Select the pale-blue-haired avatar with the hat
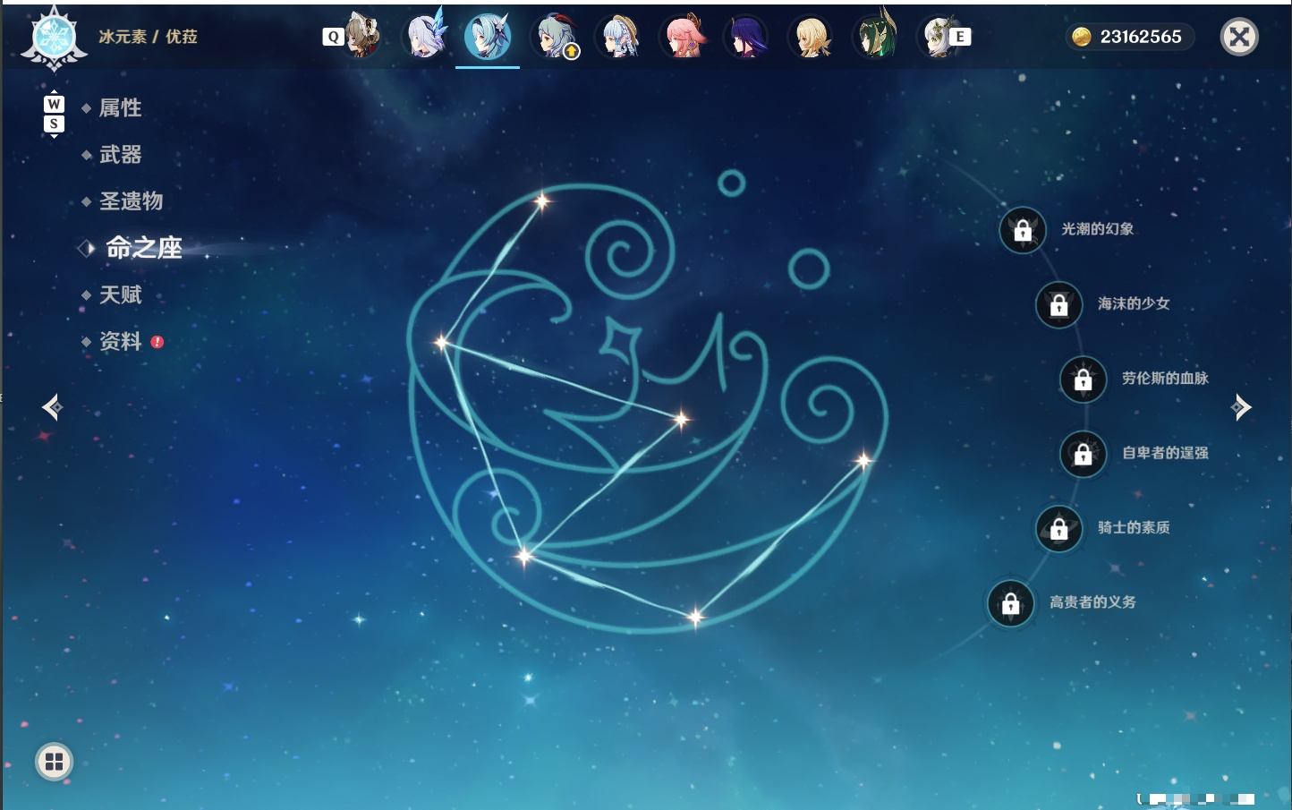Viewport: 1292px width, 810px height. (618, 37)
